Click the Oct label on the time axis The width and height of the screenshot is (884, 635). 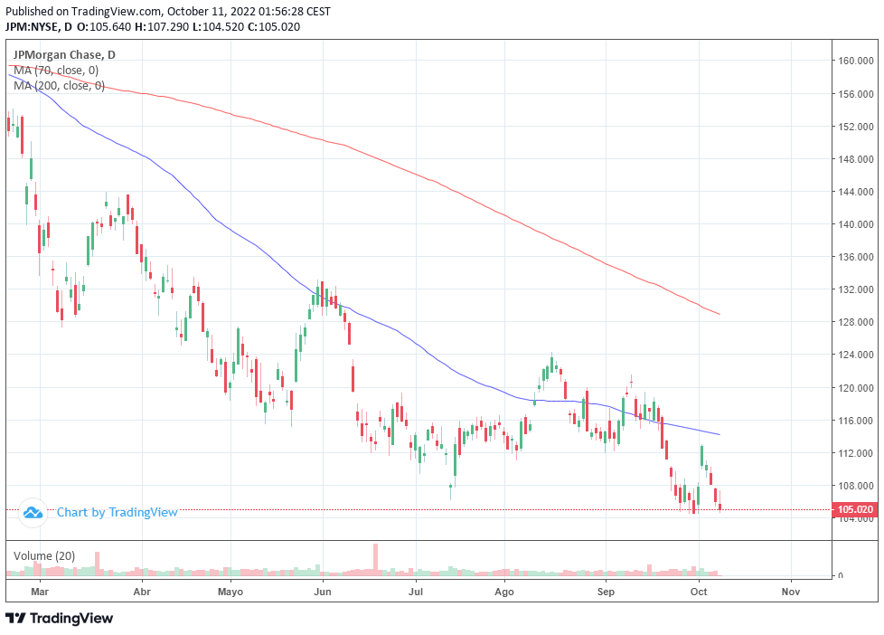tap(699, 592)
